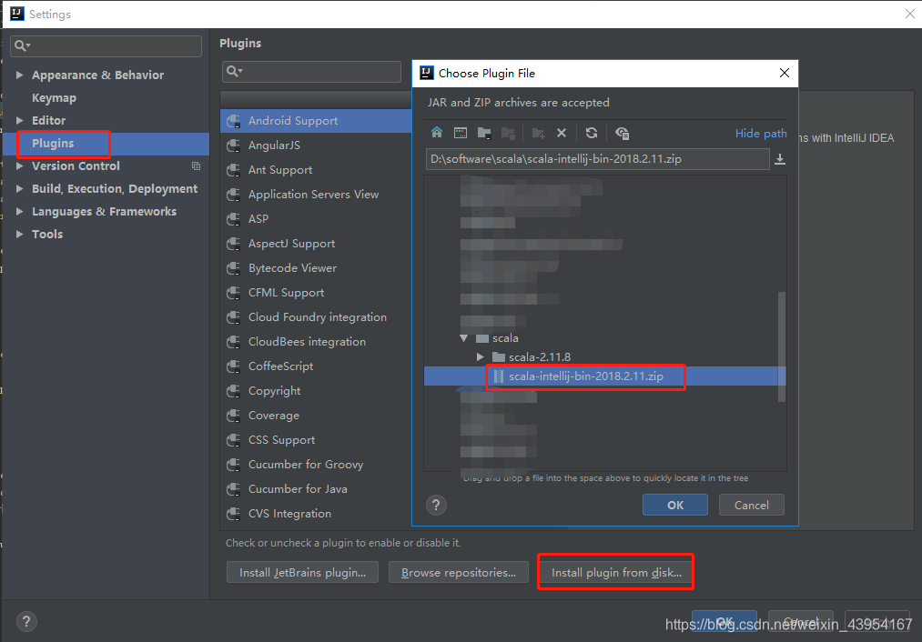Expand the Tools settings group
Screen dimensions: 922x642
pyautogui.click(x=19, y=235)
